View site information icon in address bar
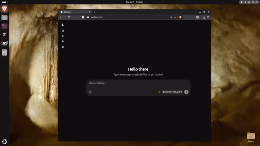This screenshot has width=260, height=146. tap(88, 17)
